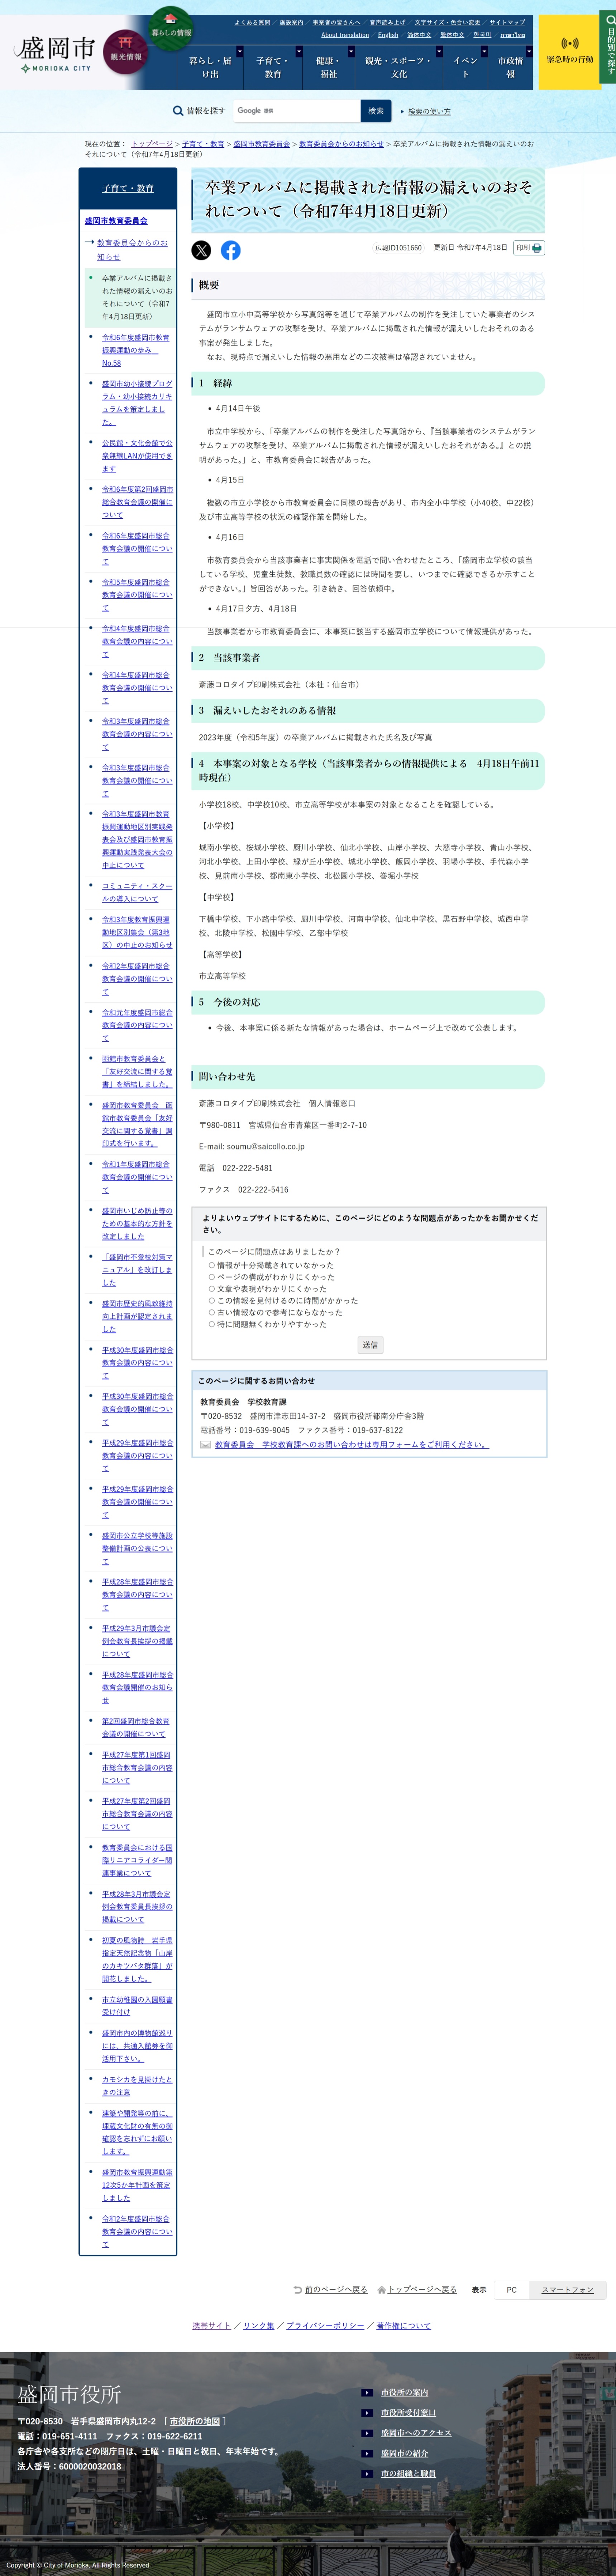Open the 文字サイズ・色合い変更 link
Screen dimensions: 616x2576
[447, 22]
